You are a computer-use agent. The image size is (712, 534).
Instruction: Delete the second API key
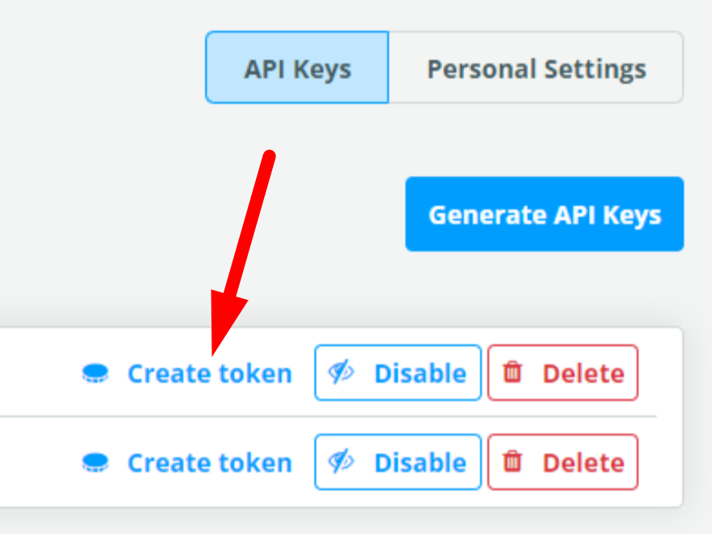click(x=563, y=462)
